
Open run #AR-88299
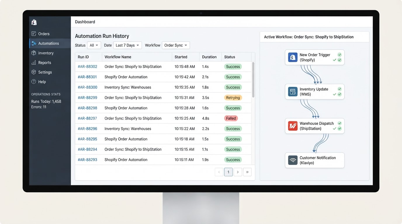[87, 98]
